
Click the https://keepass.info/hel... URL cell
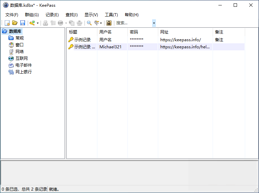(x=185, y=47)
